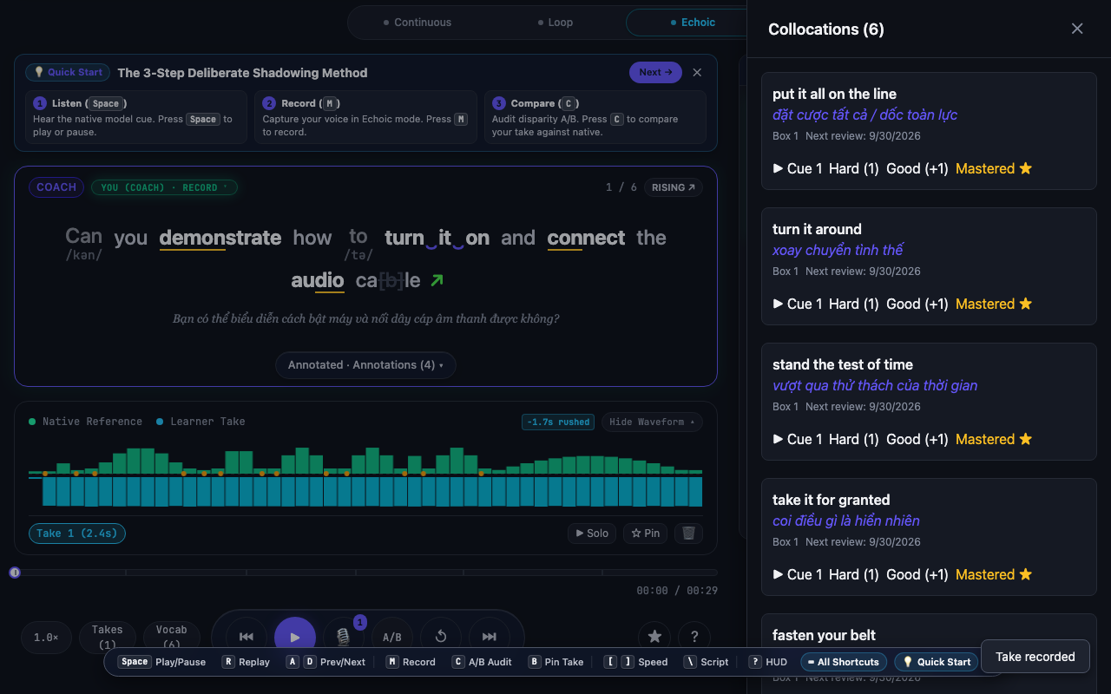Start recording with the microphone icon
Screen dimensions: 1111x694
[x=344, y=638]
